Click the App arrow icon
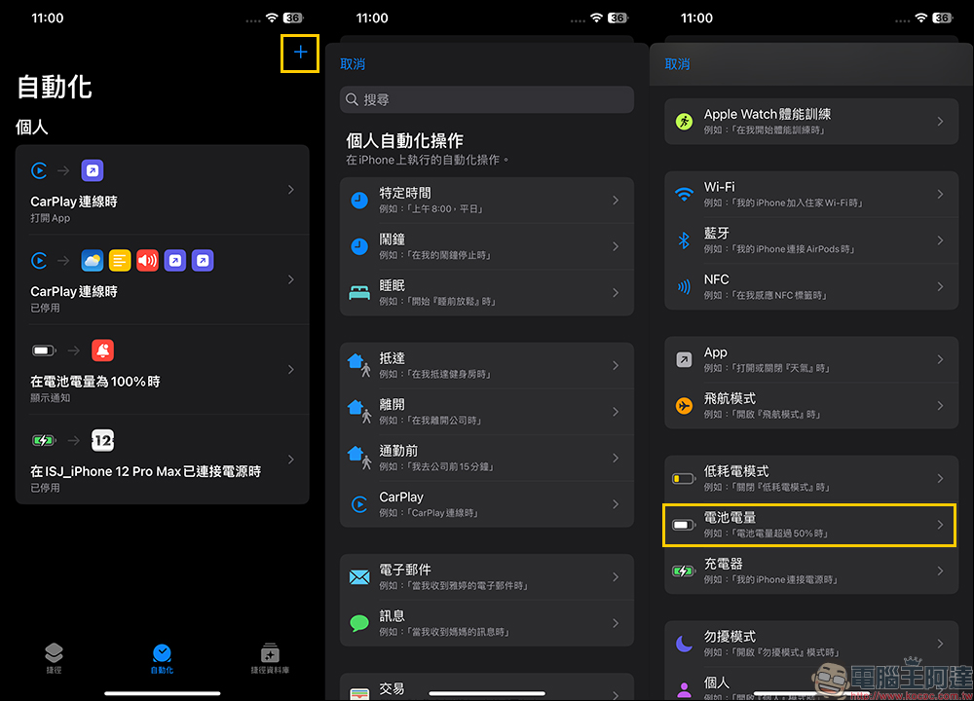 point(684,359)
